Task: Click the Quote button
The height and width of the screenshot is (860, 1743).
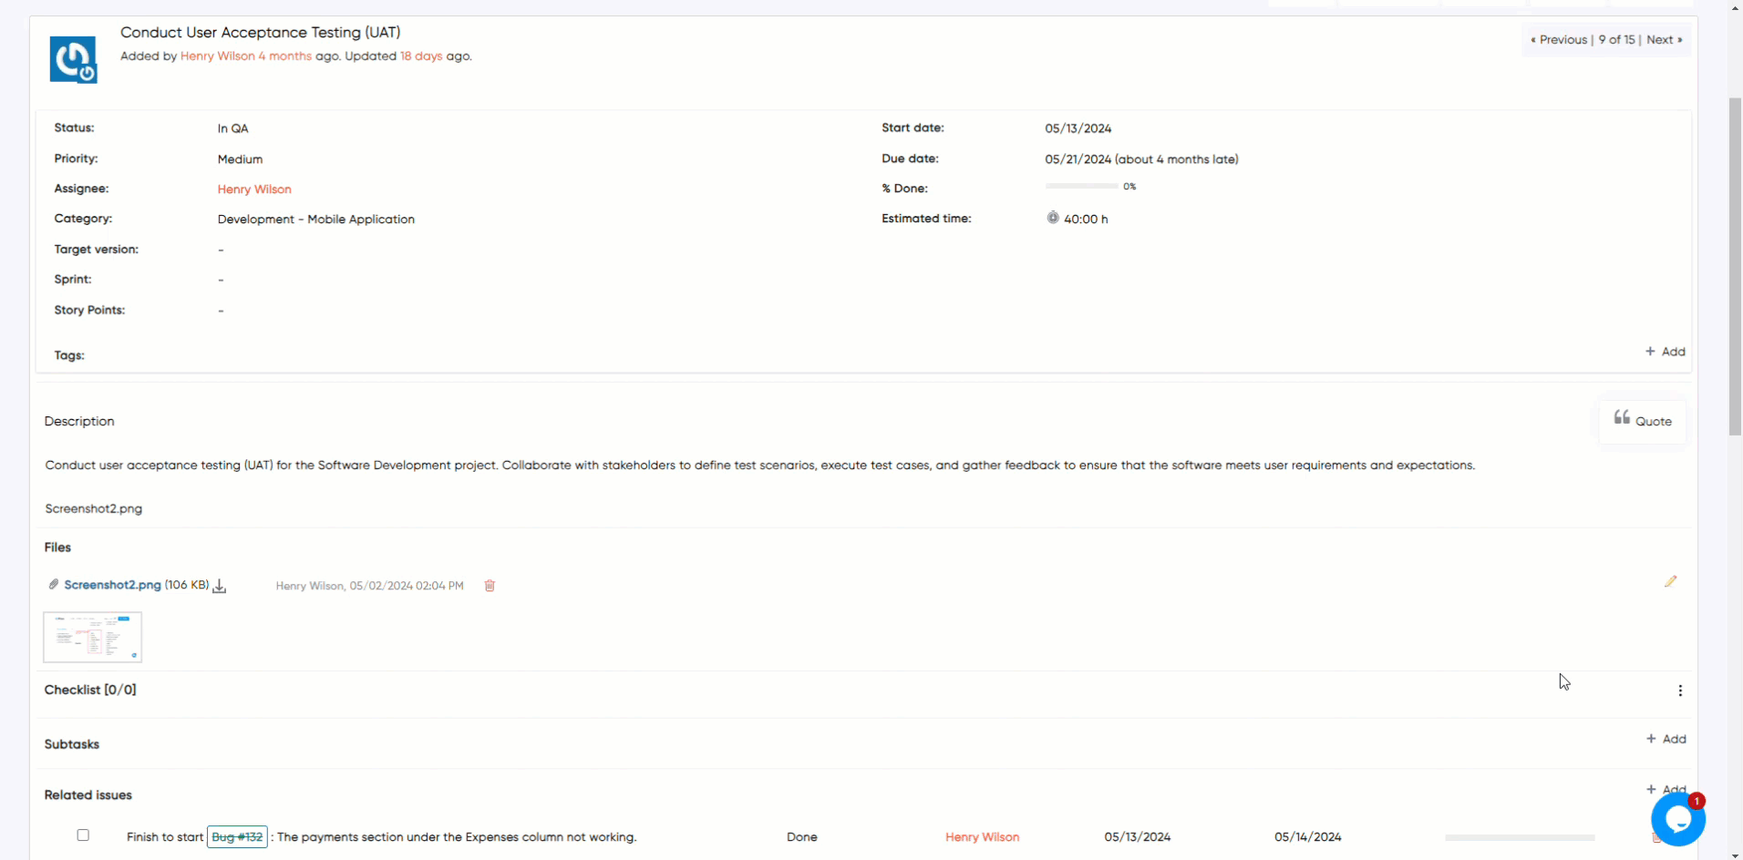Action: [x=1642, y=421]
